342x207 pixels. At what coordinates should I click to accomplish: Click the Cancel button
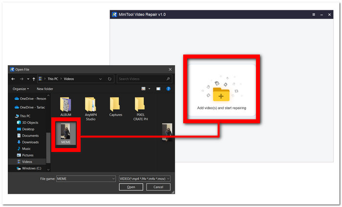[158, 187]
